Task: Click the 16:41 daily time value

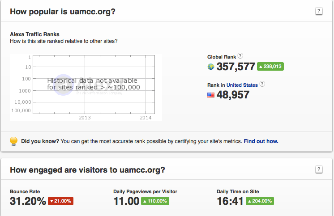Action: click(230, 201)
